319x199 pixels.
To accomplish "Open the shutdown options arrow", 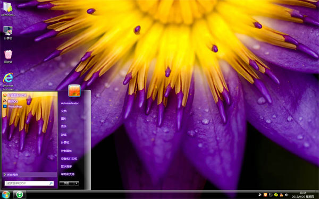I will [77, 183].
